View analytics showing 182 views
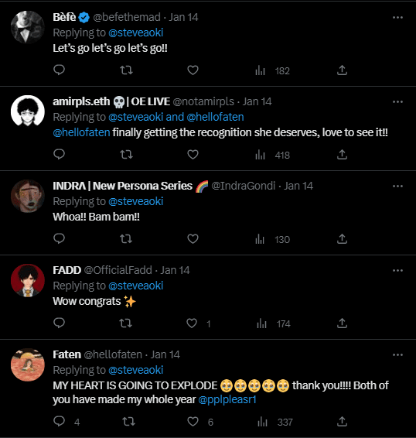 [272, 70]
